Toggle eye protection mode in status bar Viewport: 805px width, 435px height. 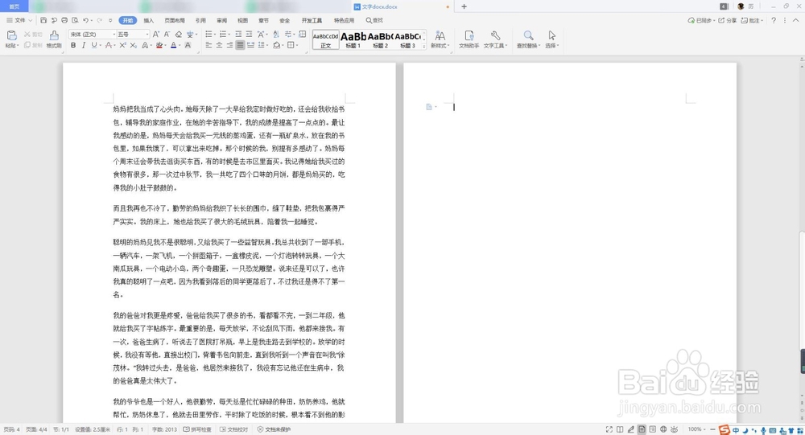(674, 429)
